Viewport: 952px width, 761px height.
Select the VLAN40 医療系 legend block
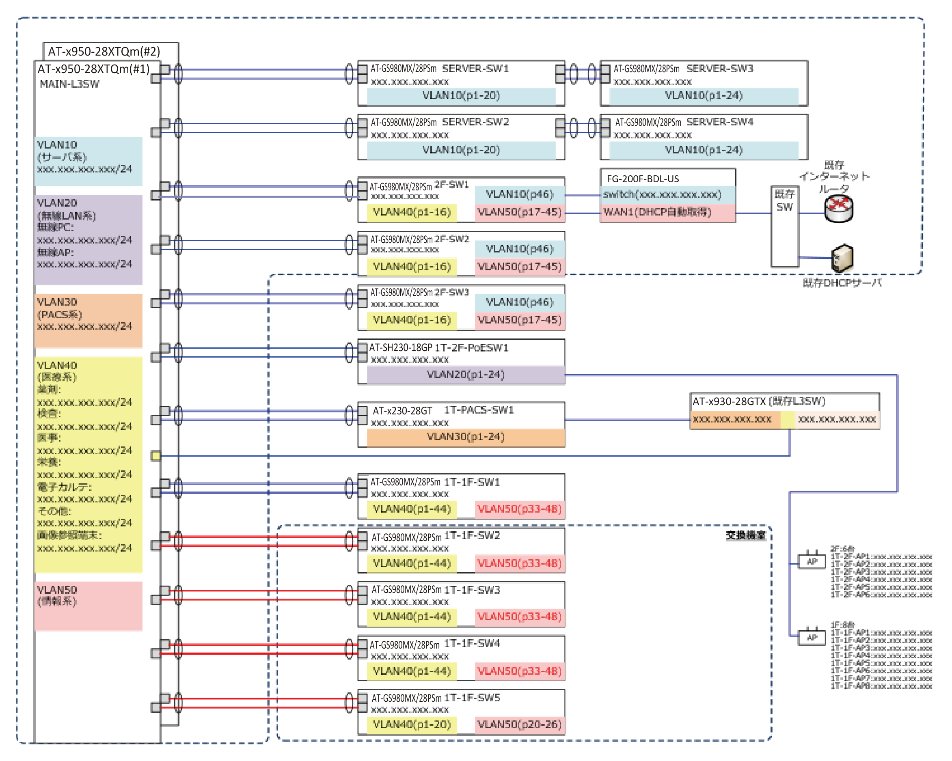coord(89,465)
